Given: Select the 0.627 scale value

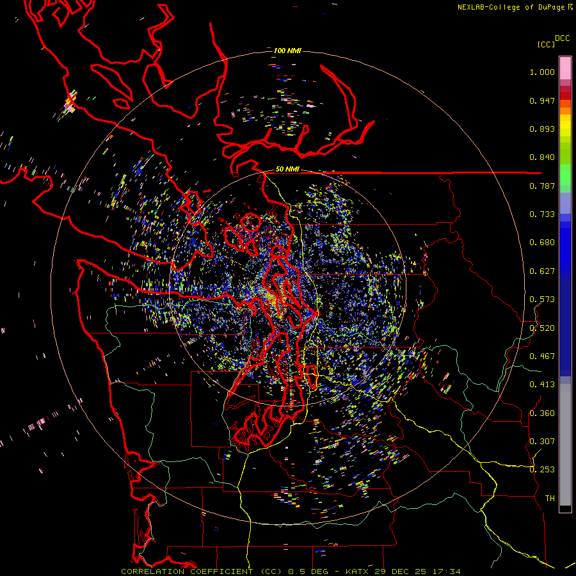Looking at the screenshot, I should [542, 271].
